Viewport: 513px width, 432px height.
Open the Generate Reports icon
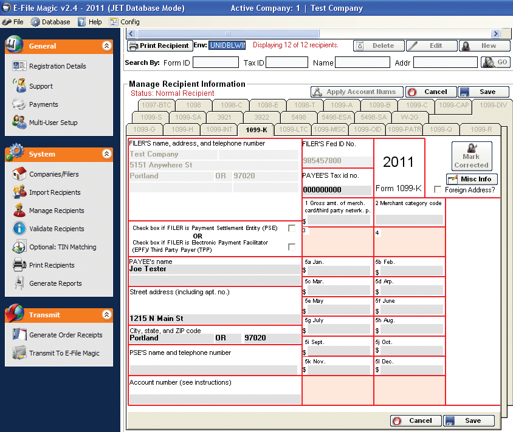(19, 283)
